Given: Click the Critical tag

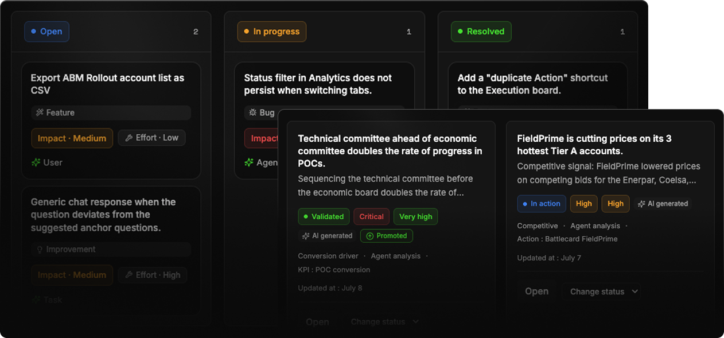Looking at the screenshot, I should (x=371, y=216).
